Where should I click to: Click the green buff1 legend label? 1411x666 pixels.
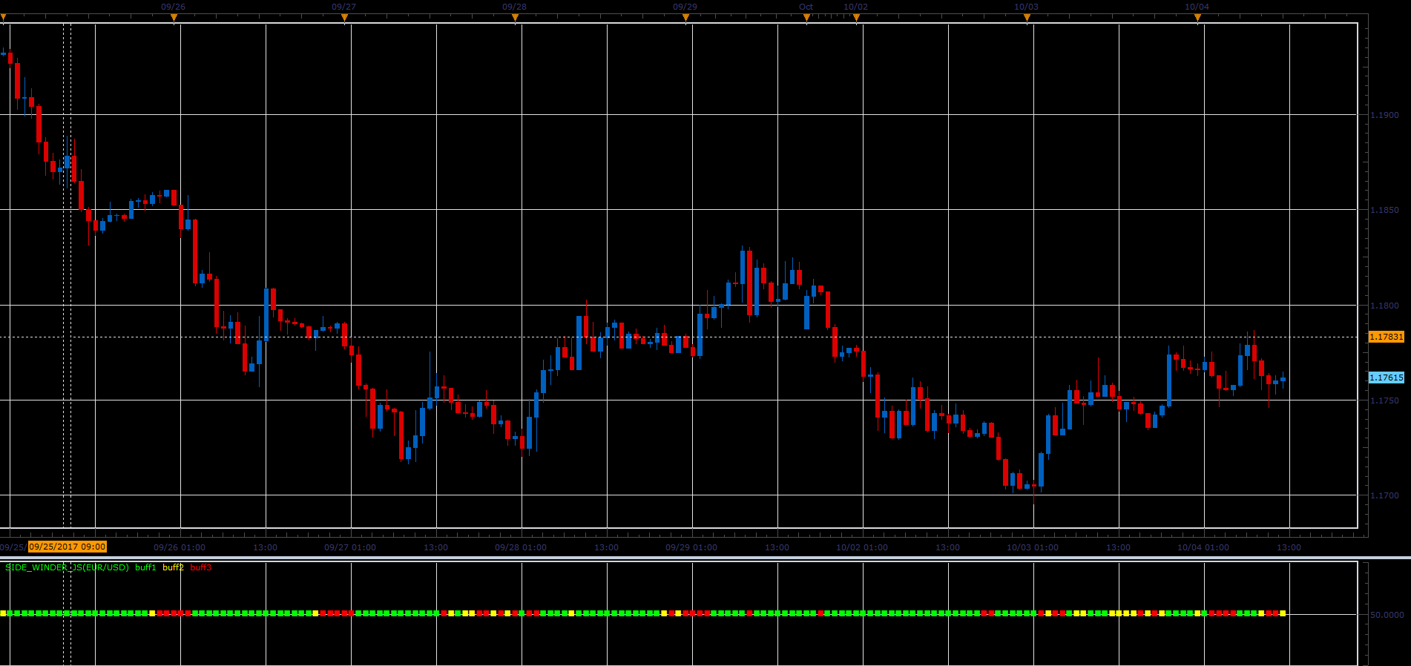click(145, 567)
